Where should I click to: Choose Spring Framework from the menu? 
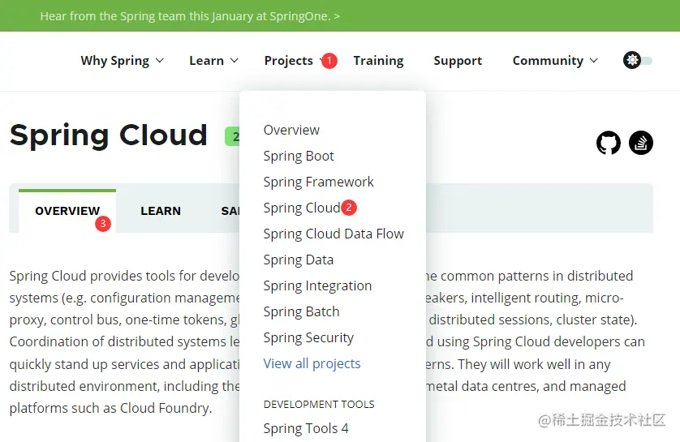click(318, 182)
